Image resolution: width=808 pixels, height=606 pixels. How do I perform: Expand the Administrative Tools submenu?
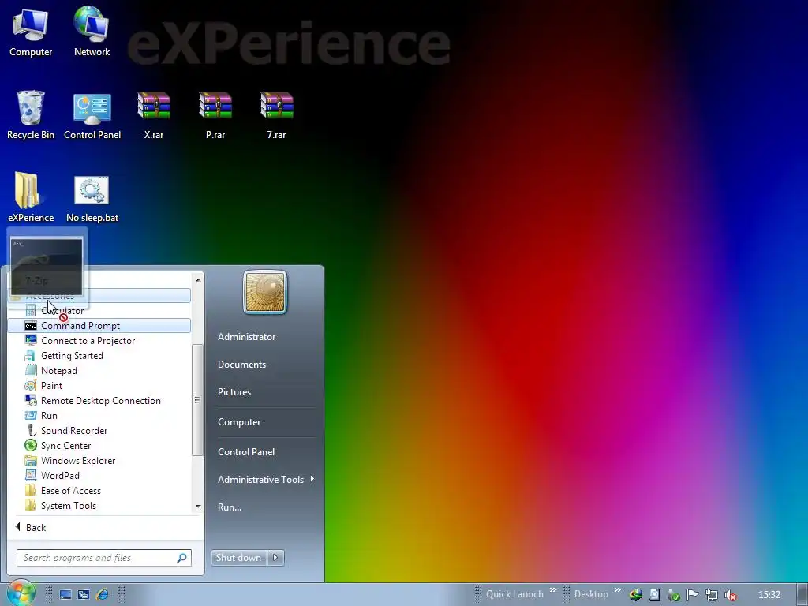click(x=265, y=479)
